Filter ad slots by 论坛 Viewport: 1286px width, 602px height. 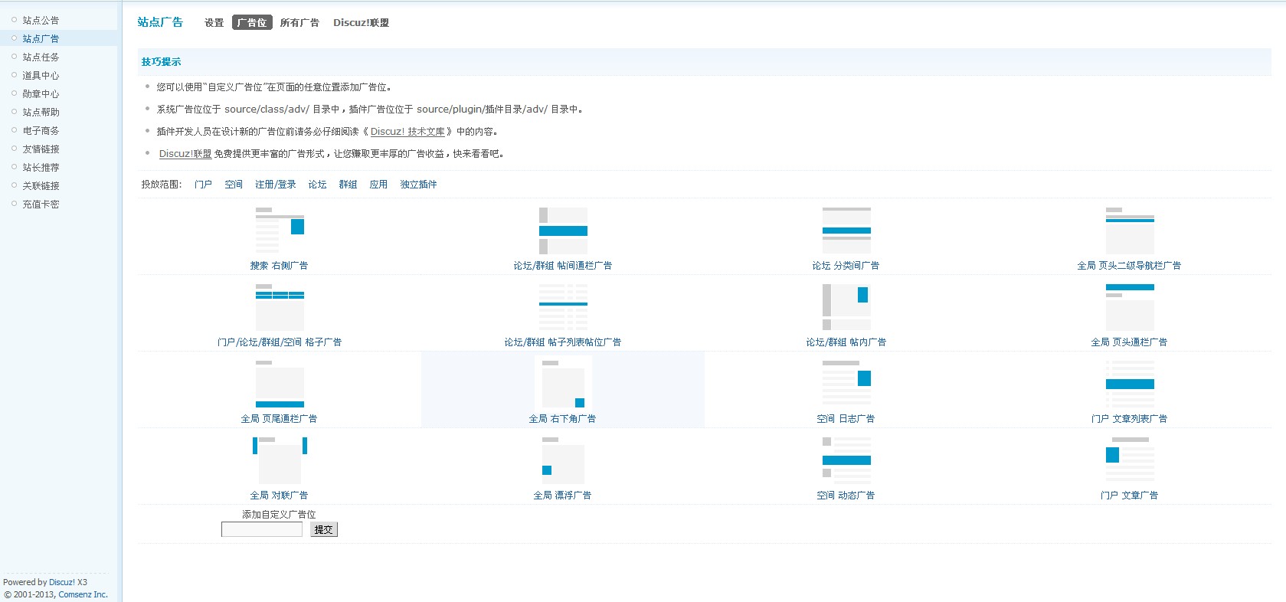tap(317, 185)
